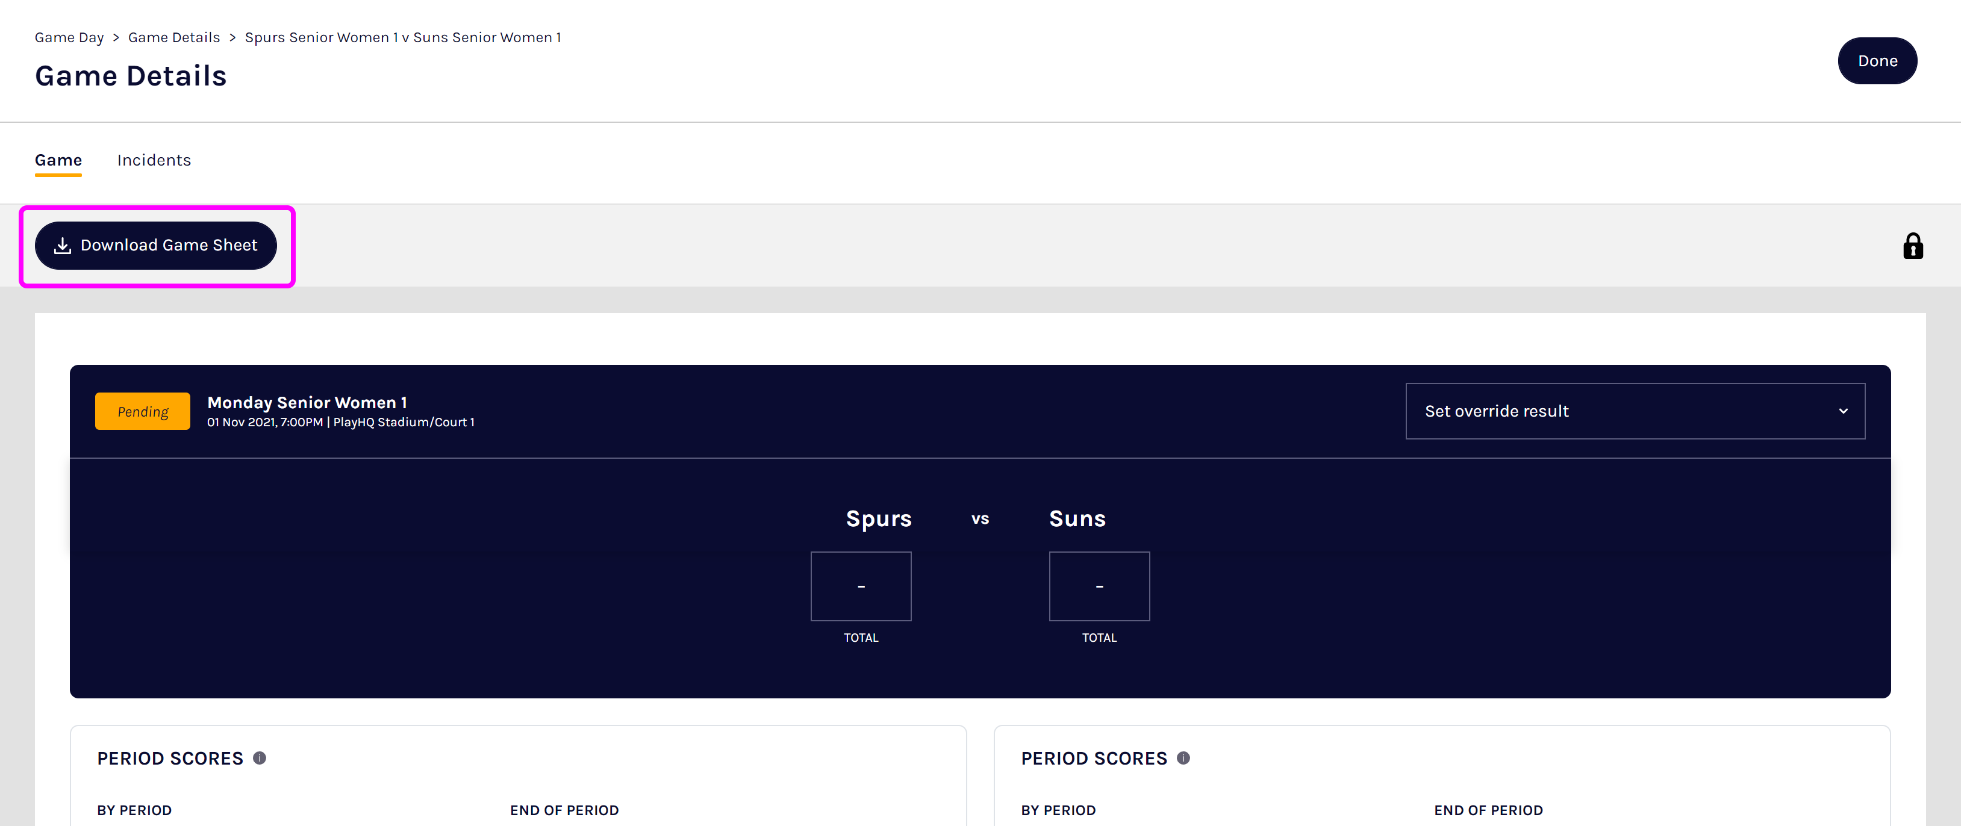This screenshot has height=826, width=1961.
Task: Go to Game Details breadcrumb link
Action: click(x=173, y=37)
